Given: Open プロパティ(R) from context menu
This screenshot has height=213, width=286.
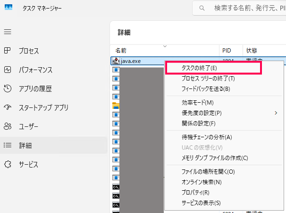Looking at the screenshot, I should coord(195,193).
